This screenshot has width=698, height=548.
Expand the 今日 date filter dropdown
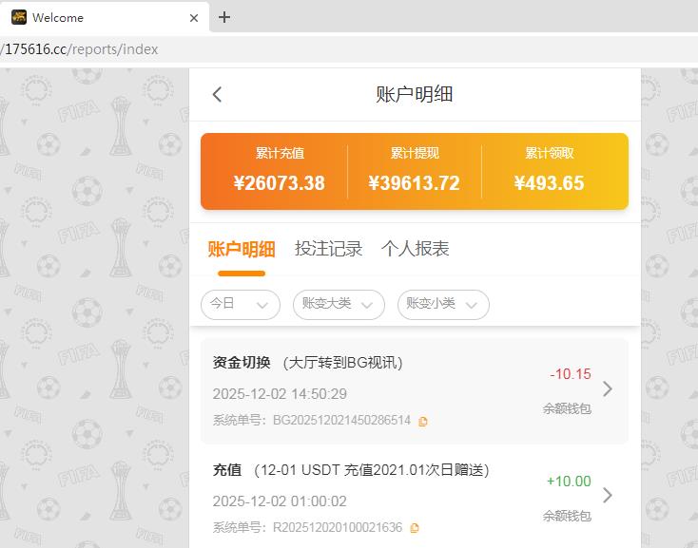(241, 305)
